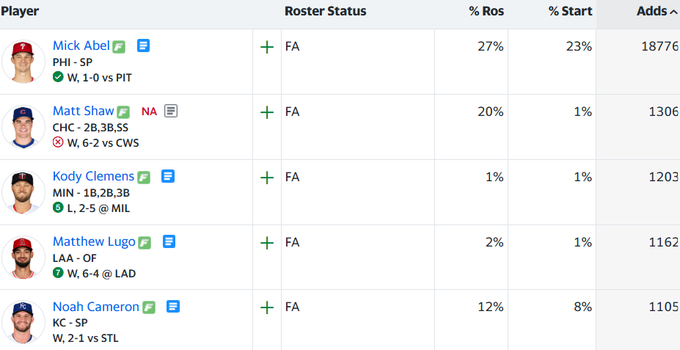Click green F badge next to Mick Abel
The image size is (680, 350).
120,47
